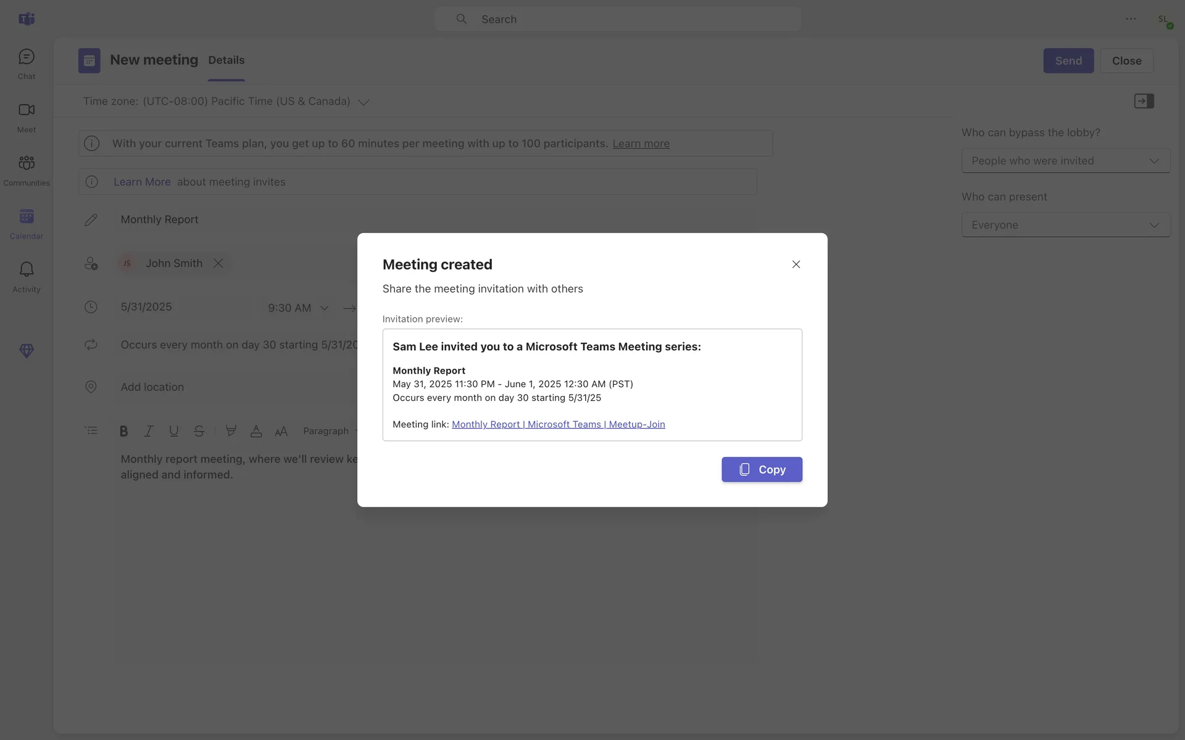The width and height of the screenshot is (1185, 740).
Task: Click the Search field
Action: point(617,19)
